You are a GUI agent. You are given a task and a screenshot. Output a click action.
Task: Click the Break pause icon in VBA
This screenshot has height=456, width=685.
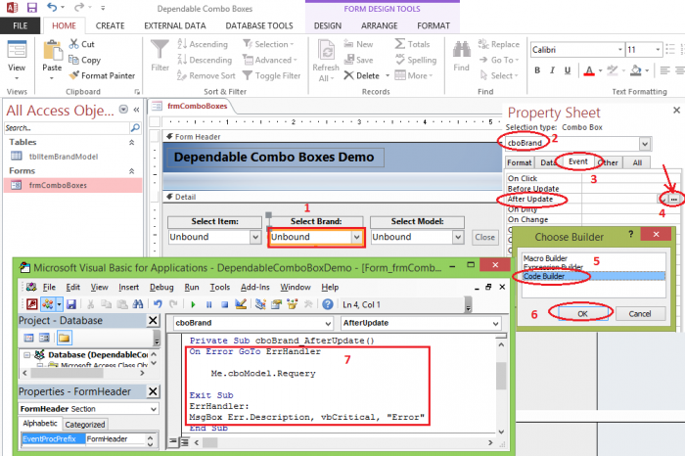(208, 304)
